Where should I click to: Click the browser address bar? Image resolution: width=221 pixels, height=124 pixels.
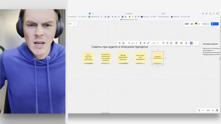[129, 13]
